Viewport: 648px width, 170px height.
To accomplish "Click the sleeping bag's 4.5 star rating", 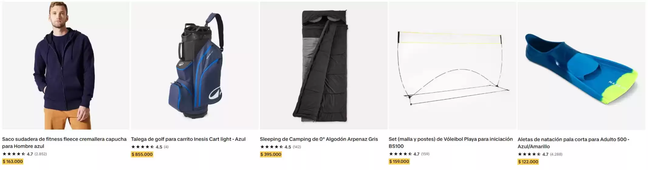I will 275,147.
